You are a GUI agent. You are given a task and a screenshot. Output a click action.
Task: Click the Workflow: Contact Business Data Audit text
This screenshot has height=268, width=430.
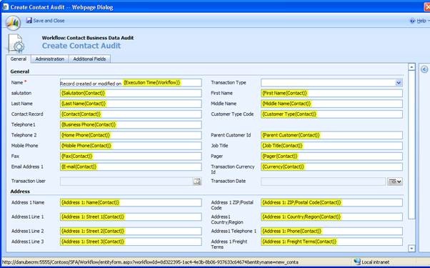tap(88, 38)
